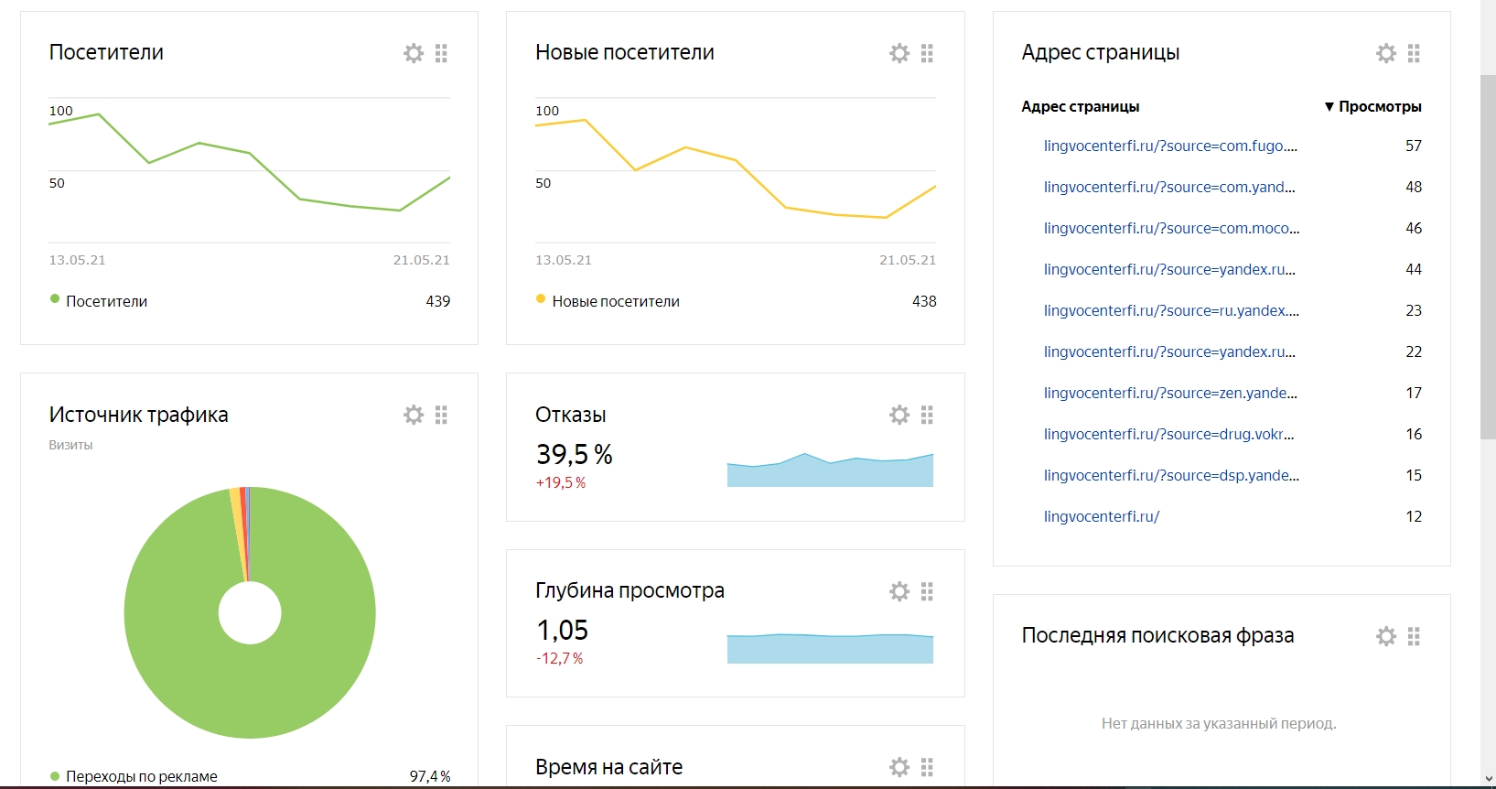Click the 97,4 % ad traffic share
This screenshot has height=789, width=1496.
[430, 776]
